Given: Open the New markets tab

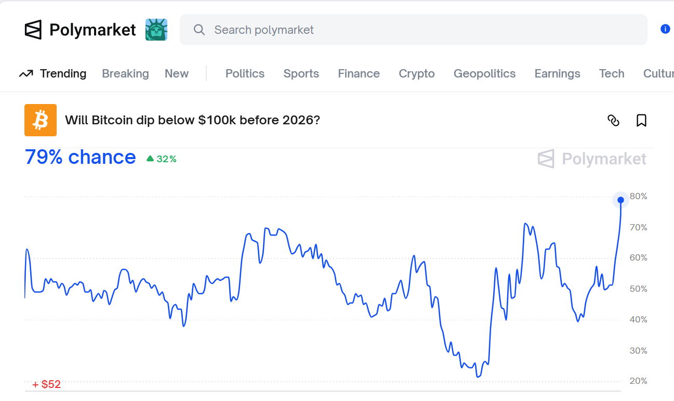Looking at the screenshot, I should (x=176, y=74).
